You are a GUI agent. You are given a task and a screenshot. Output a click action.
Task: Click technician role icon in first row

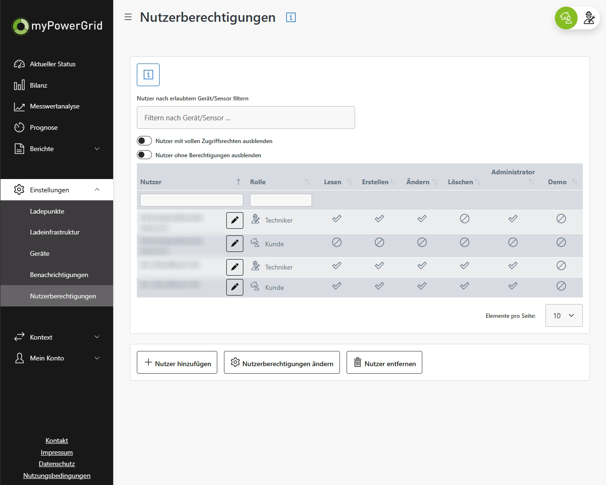click(x=255, y=219)
